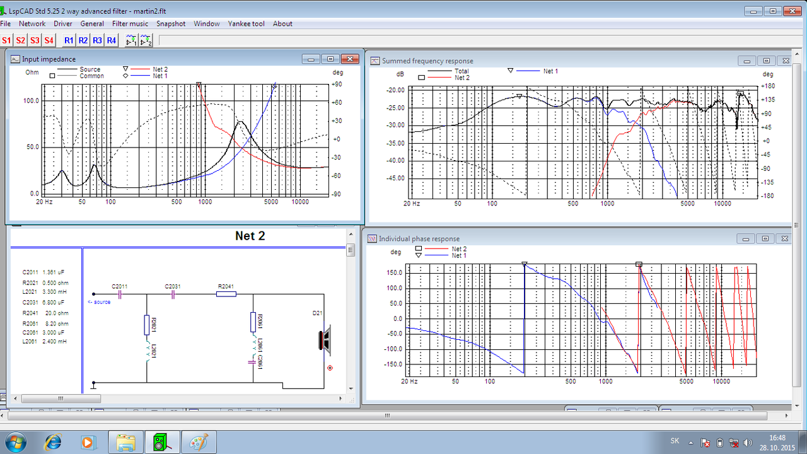
Task: Click the R1 snapshot recall button
Action: tap(69, 40)
